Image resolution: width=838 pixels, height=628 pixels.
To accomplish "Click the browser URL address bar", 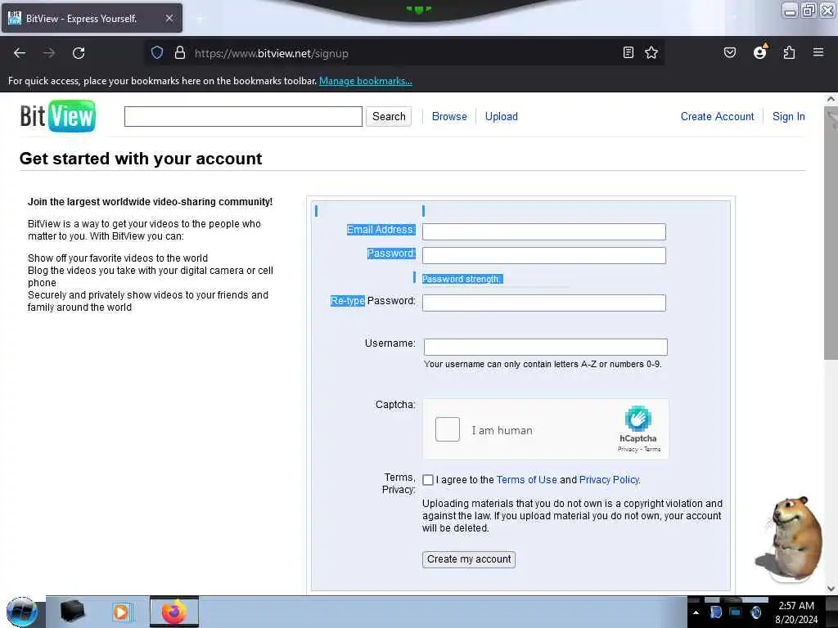I will click(x=406, y=53).
